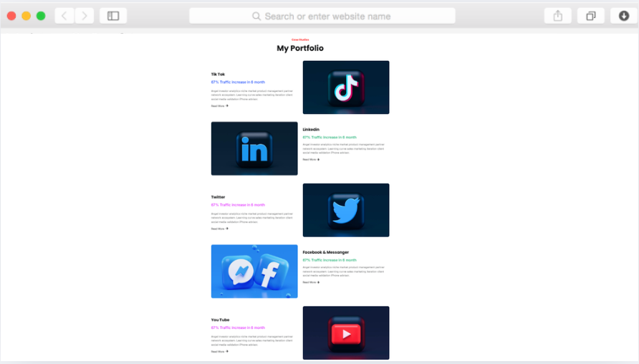The width and height of the screenshot is (639, 364).
Task: Show all tabs overview icon
Action: click(x=591, y=16)
